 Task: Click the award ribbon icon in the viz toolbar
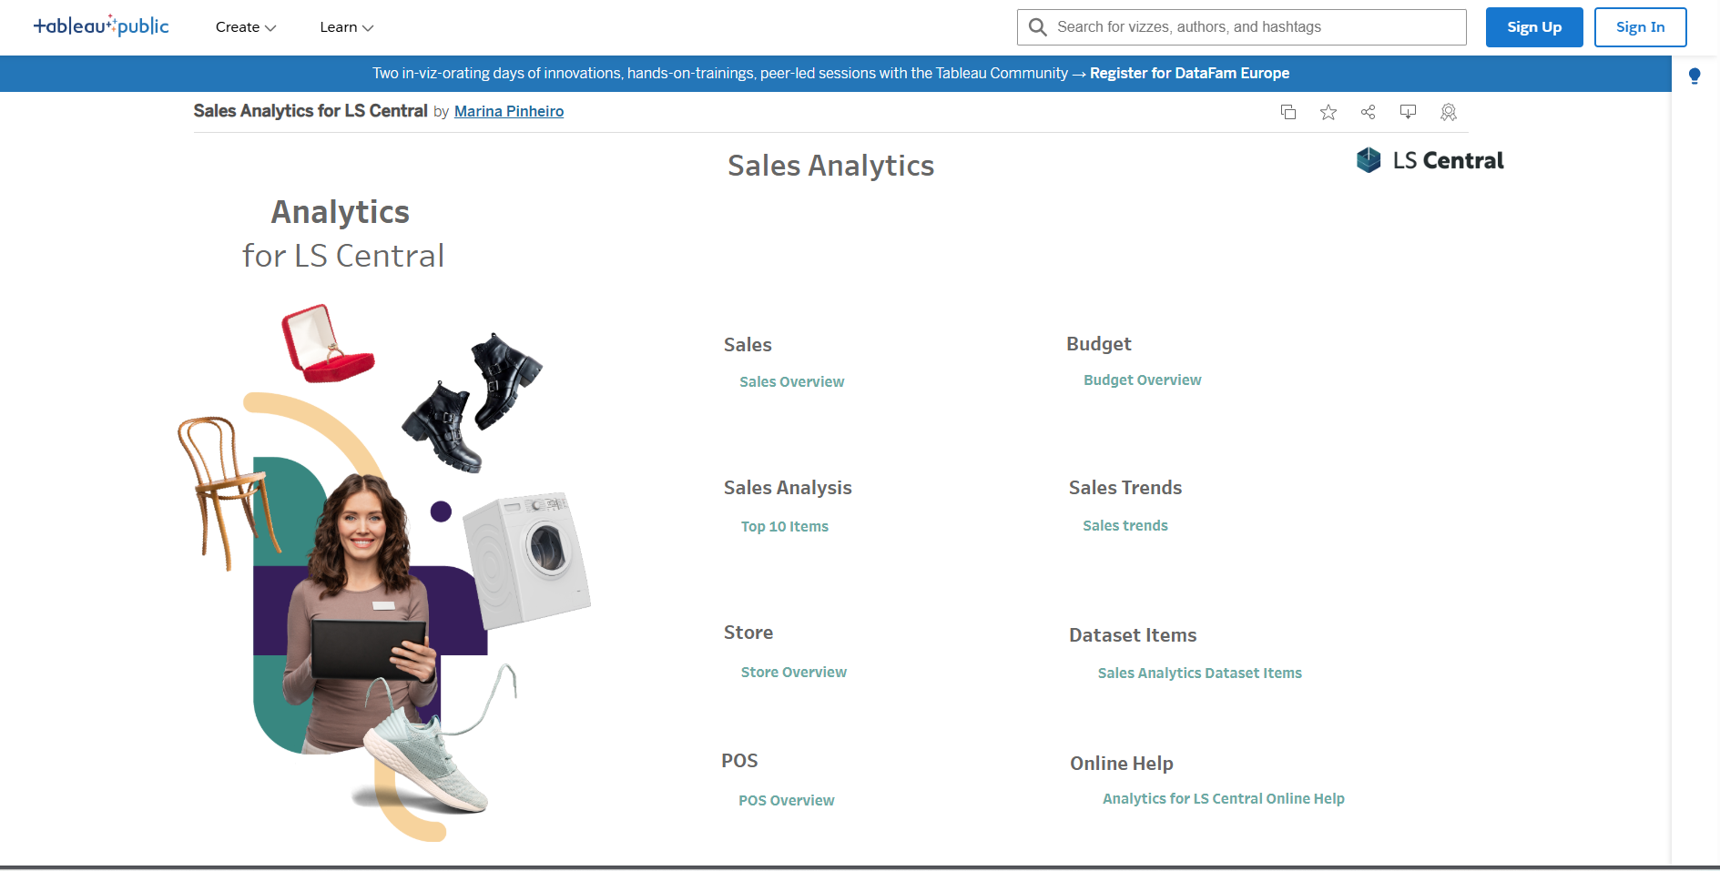(x=1449, y=112)
